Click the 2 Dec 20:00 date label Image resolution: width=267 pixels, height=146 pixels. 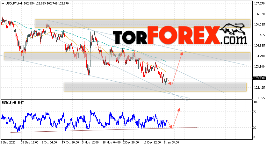131,142
